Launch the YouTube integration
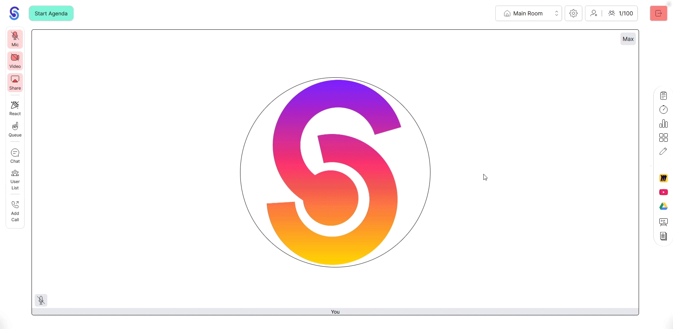The width and height of the screenshot is (673, 329). pyautogui.click(x=664, y=192)
